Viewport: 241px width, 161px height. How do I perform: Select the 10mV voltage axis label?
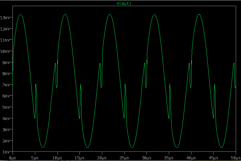point(5,51)
